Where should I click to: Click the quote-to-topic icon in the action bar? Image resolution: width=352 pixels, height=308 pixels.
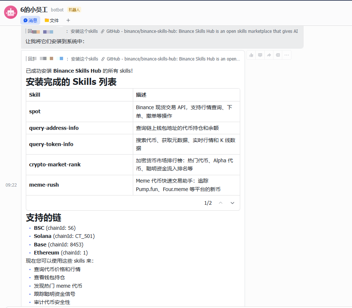tap(277, 55)
